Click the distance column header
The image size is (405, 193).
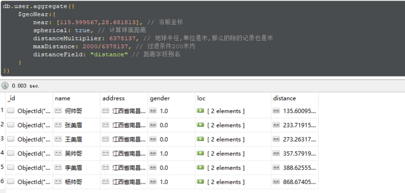295,98
